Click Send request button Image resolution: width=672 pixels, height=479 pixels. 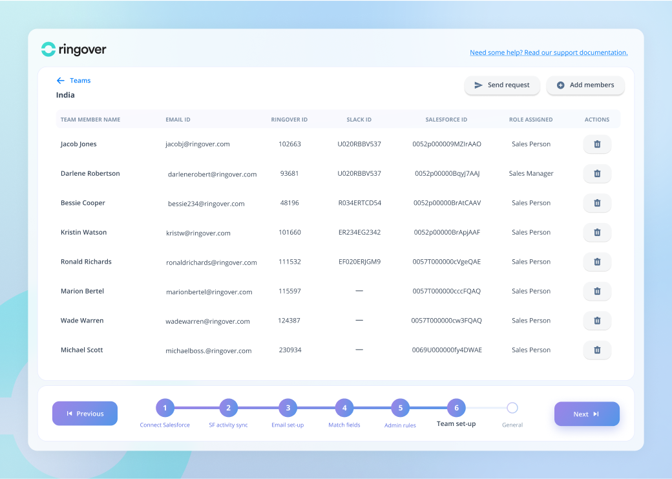click(502, 85)
